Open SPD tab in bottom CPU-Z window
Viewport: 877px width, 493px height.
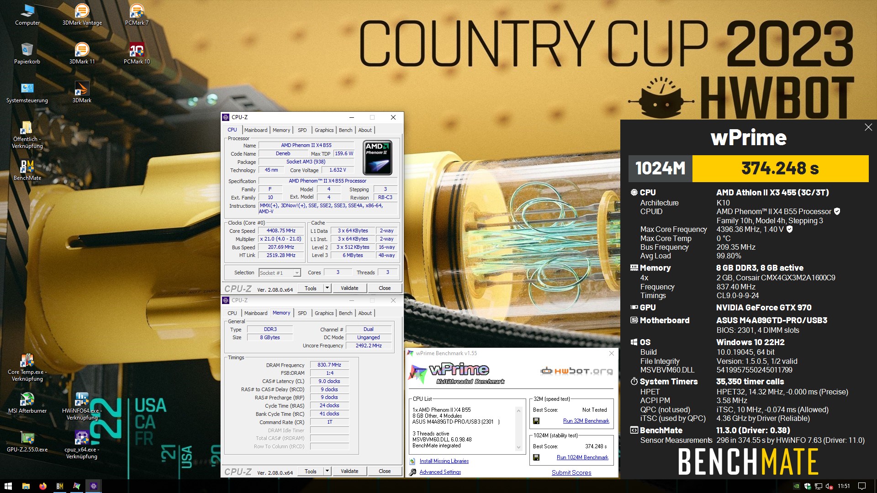point(302,313)
